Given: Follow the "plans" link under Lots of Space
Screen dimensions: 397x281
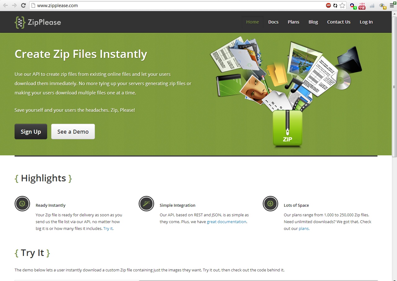Looking at the screenshot, I should 304,228.
